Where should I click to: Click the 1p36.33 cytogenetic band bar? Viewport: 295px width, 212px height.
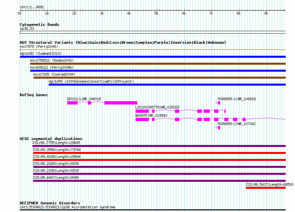(x=153, y=32)
